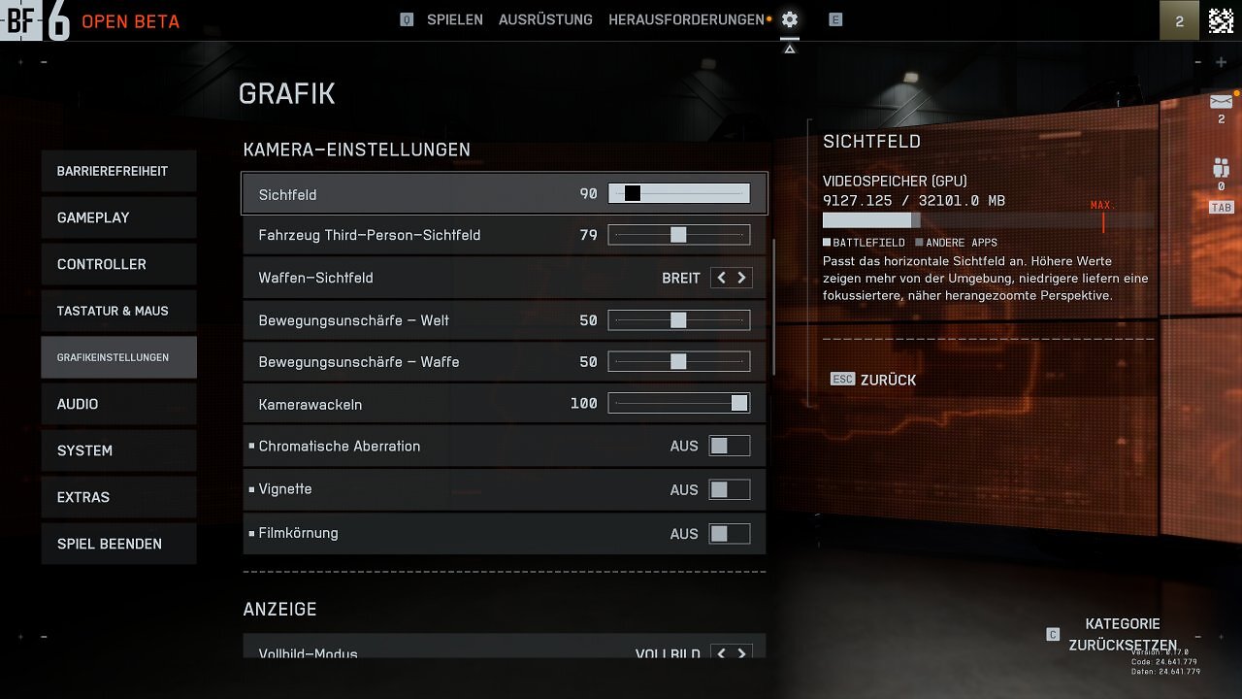The width and height of the screenshot is (1242, 699).
Task: Open the settings gear icon in top bar
Action: click(790, 19)
